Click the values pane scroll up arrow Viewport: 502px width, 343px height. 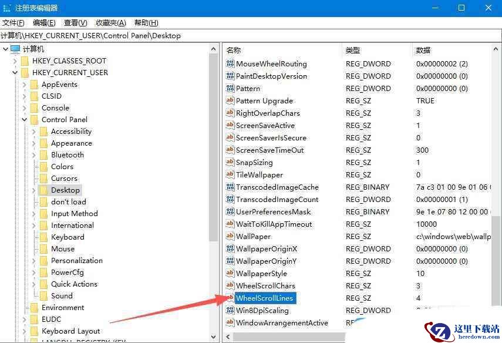496,49
